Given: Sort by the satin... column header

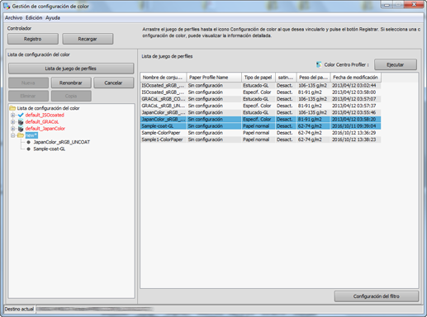Looking at the screenshot, I should pos(286,78).
